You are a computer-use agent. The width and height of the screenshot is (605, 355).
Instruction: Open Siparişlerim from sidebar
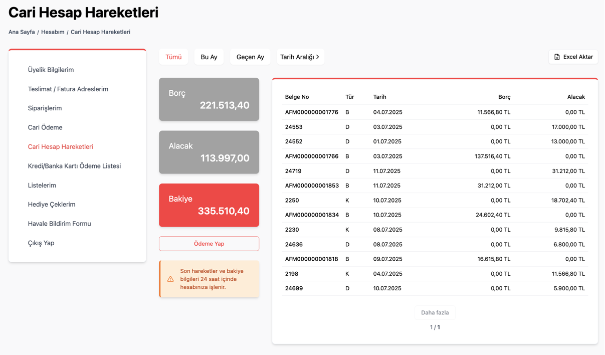(x=45, y=108)
